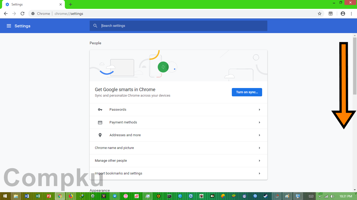The image size is (357, 200).
Task: Click the page scrollbar up arrow
Action: click(355, 35)
